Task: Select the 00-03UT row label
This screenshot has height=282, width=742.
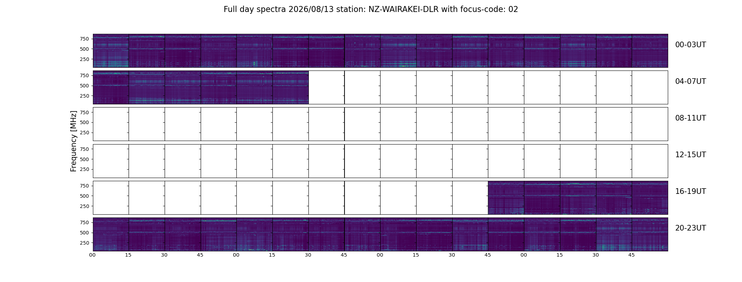Action: point(690,45)
